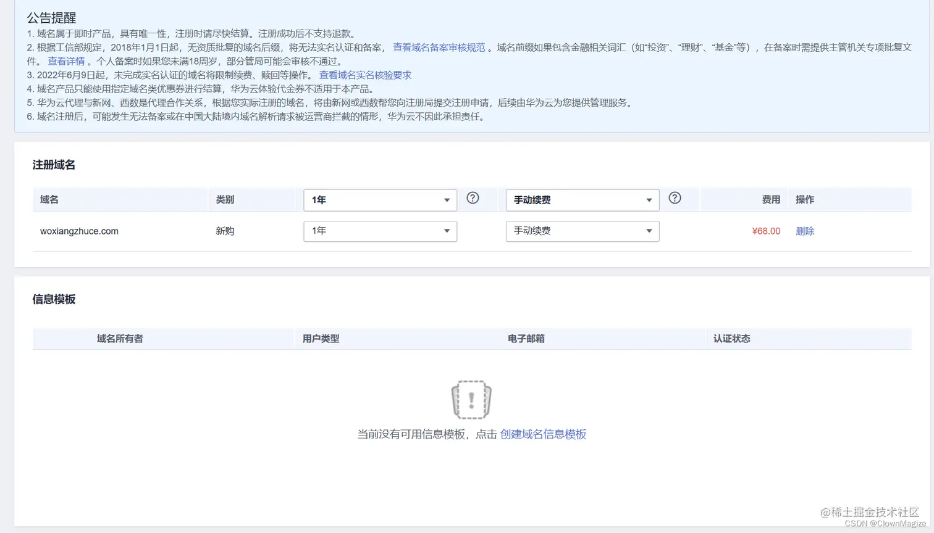Click the exclamation mark empty-state icon
Screen dimensions: 934x533
point(471,399)
